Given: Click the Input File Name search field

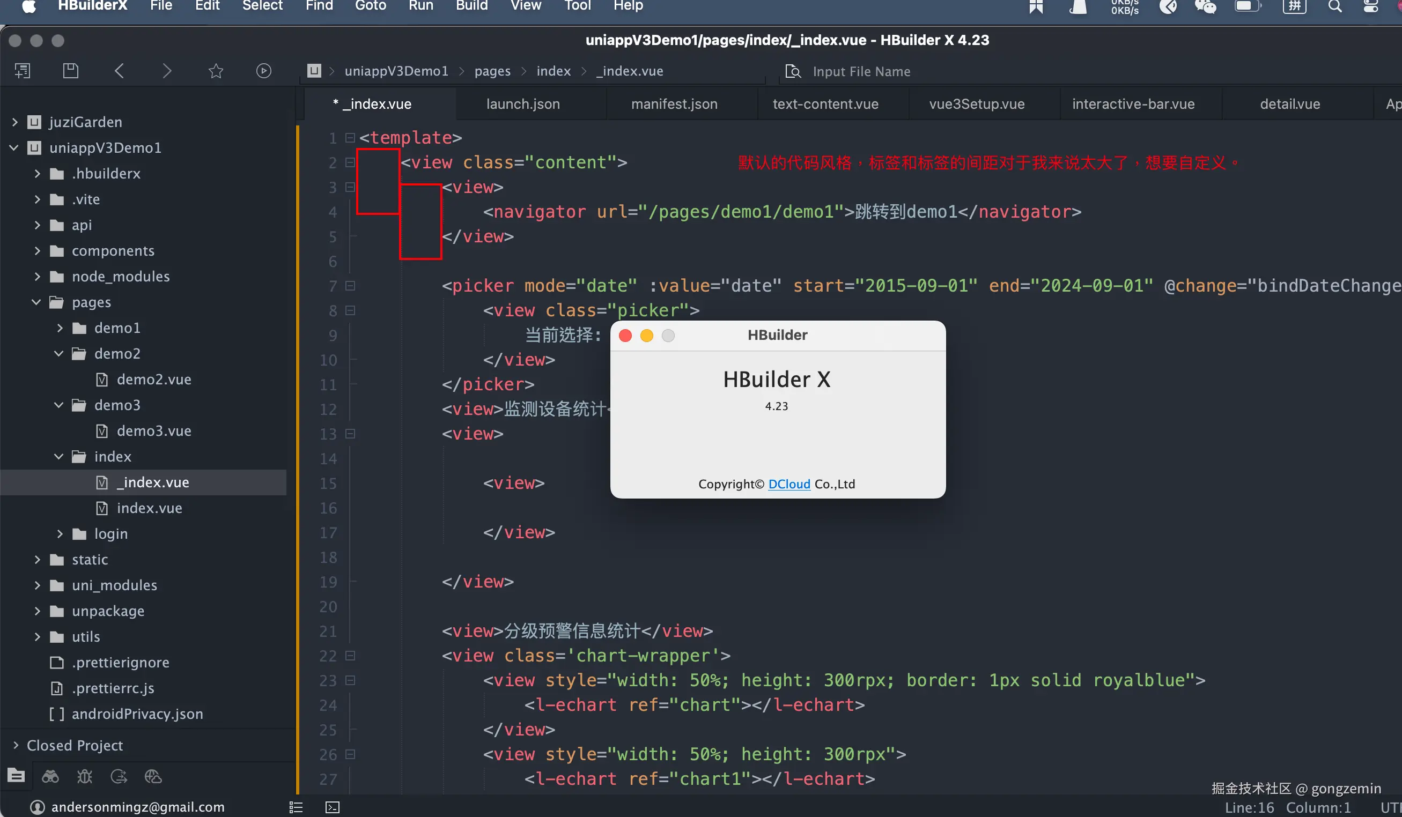Looking at the screenshot, I should (861, 72).
